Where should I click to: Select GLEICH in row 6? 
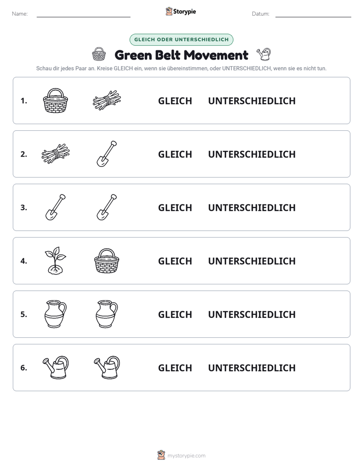coord(175,367)
